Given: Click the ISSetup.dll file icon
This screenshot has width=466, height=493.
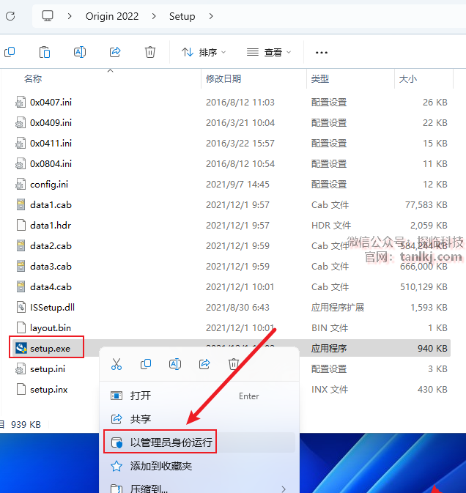Looking at the screenshot, I should point(21,307).
